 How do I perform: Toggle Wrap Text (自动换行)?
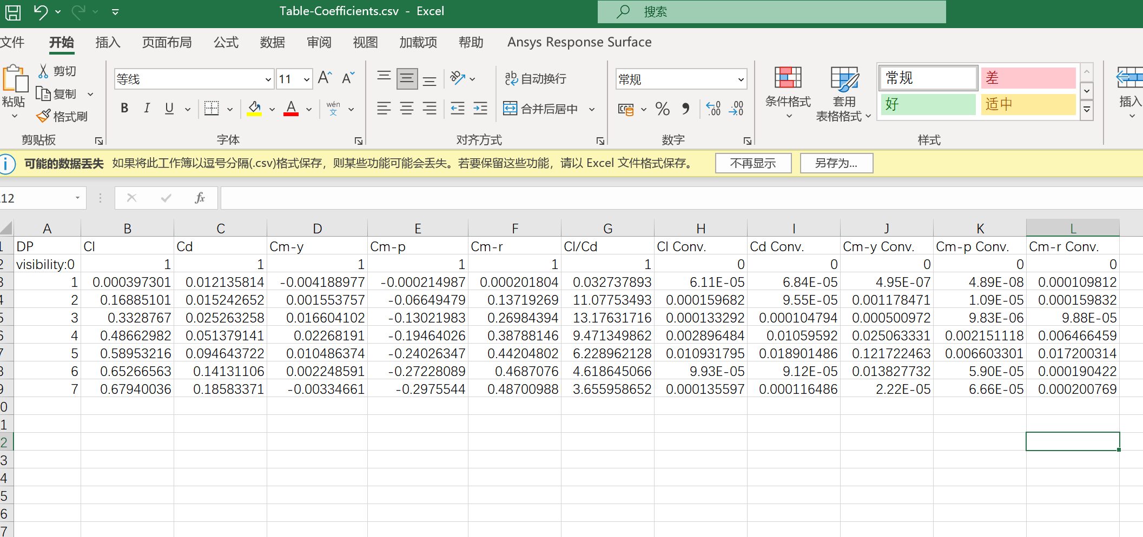(x=536, y=79)
